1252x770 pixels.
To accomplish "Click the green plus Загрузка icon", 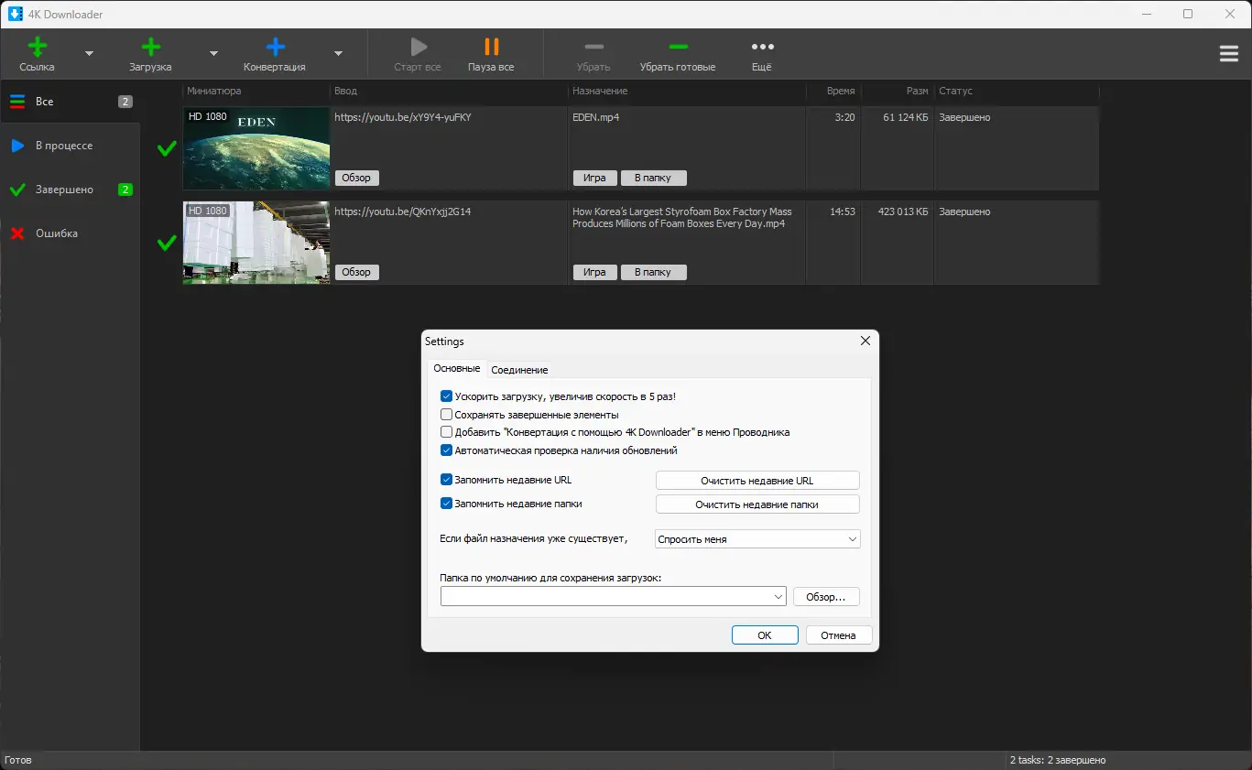I will point(150,47).
